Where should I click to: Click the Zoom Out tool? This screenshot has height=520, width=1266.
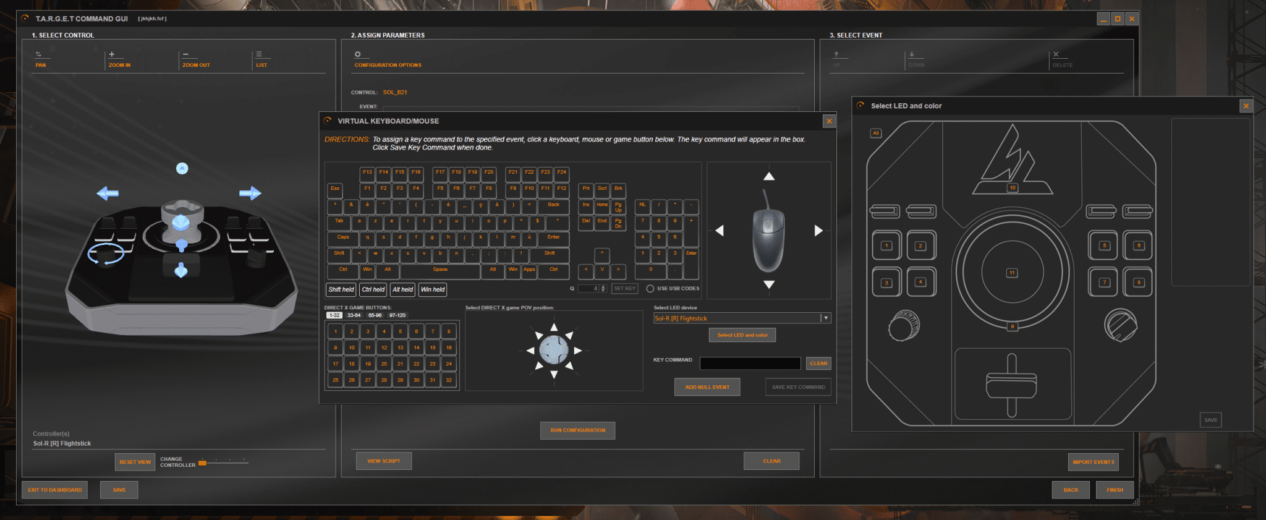(x=195, y=59)
